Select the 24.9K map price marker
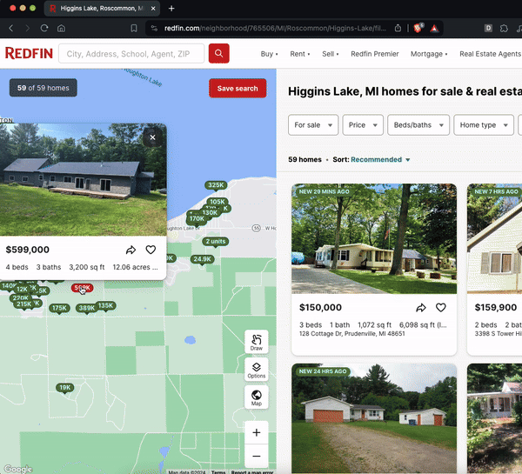Screen dimensions: 522x474 click(x=202, y=259)
